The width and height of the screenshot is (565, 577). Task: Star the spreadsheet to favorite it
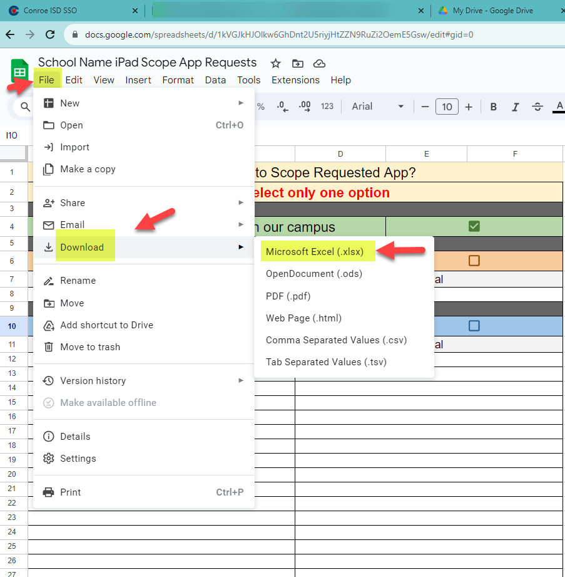[275, 63]
